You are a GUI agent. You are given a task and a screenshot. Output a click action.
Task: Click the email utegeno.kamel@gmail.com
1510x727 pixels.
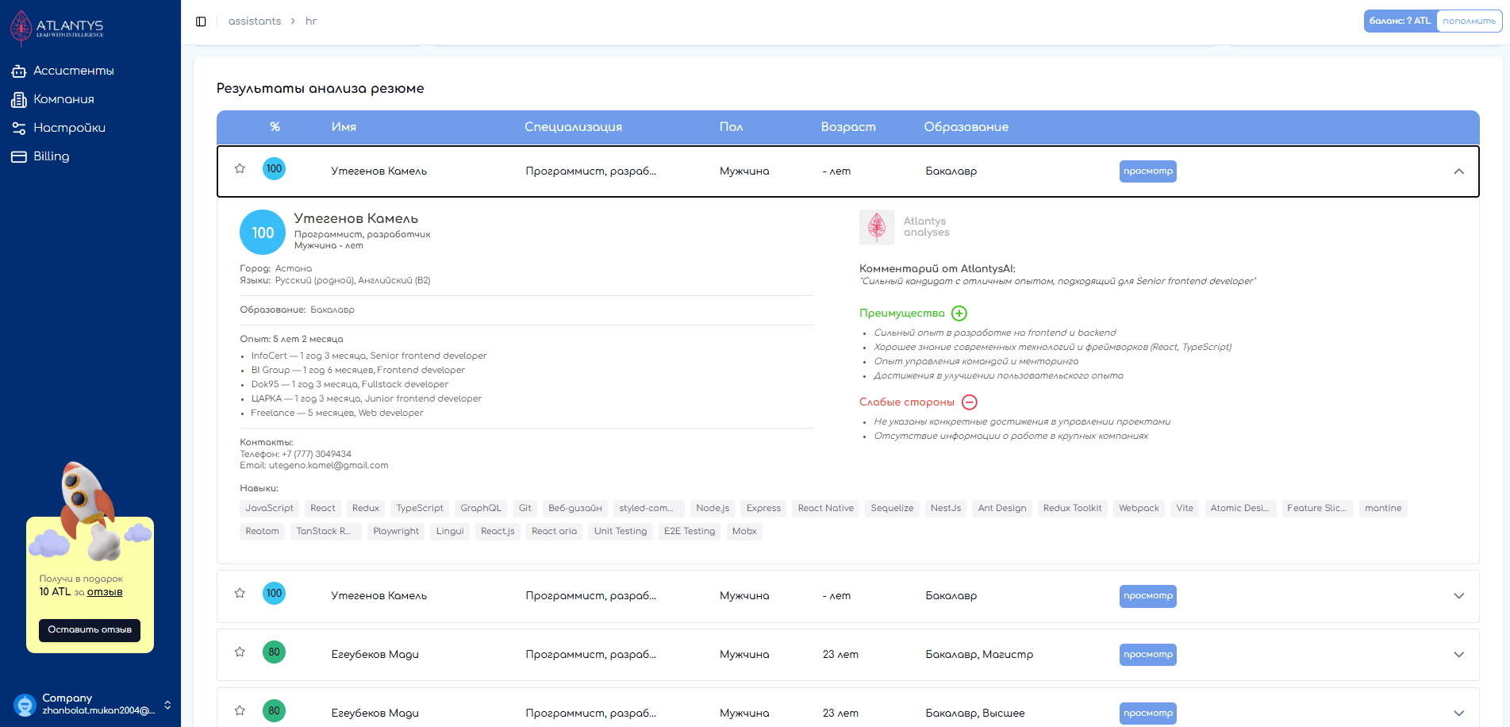(x=329, y=466)
